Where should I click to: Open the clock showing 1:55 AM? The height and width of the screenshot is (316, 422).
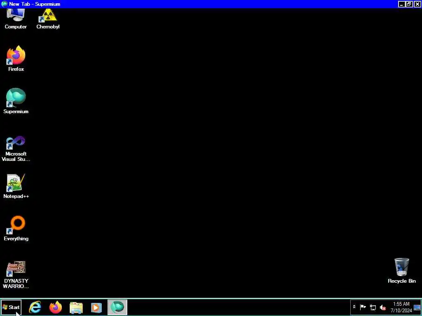click(x=401, y=307)
